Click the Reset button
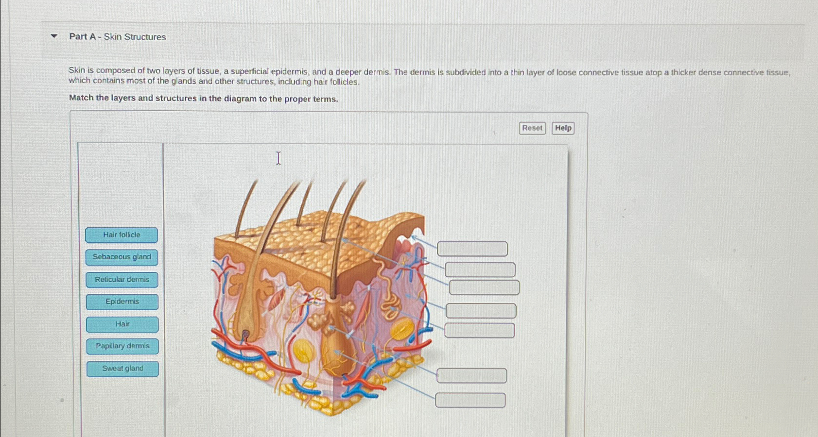 532,128
